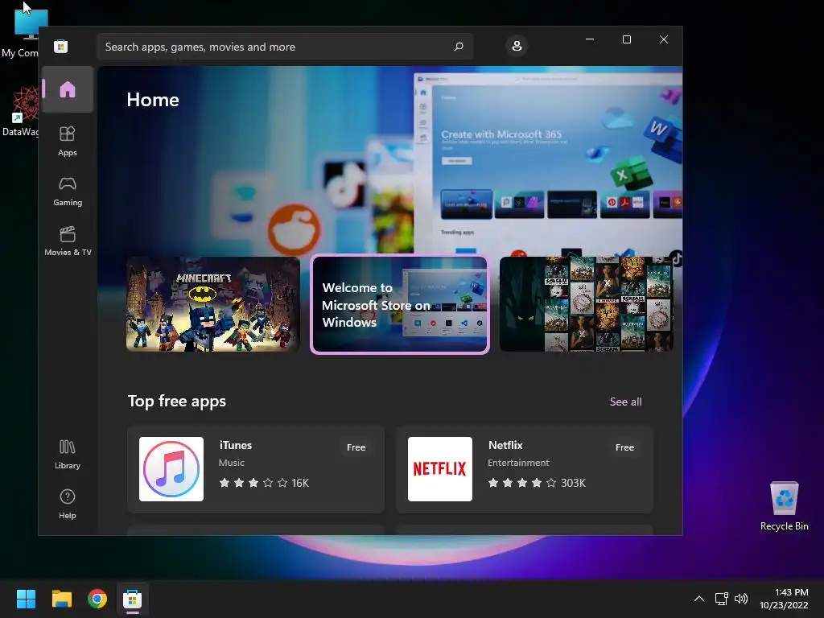This screenshot has width=824, height=618.
Task: Open the user account profile icon
Action: pos(517,46)
